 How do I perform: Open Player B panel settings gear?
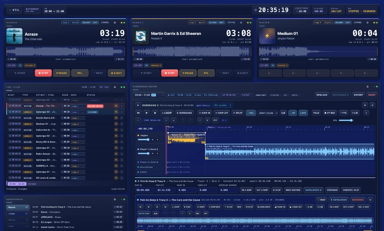coord(367,22)
